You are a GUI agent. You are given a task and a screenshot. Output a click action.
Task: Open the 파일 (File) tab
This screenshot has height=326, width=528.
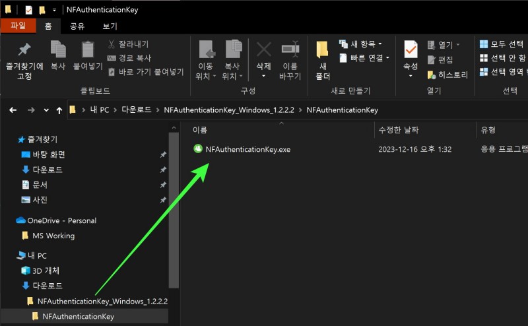pos(18,26)
